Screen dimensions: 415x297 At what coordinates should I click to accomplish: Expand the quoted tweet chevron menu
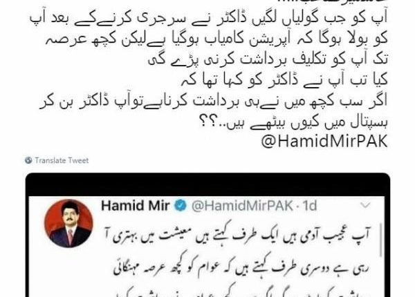[365, 205]
